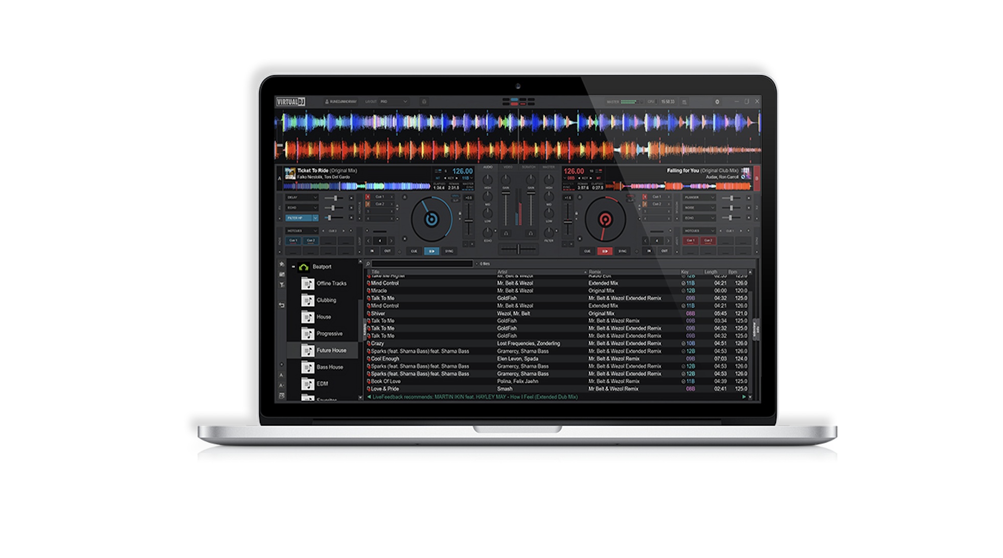Enable SYNC on deck A
The width and height of the screenshot is (1003, 558).
coord(450,251)
